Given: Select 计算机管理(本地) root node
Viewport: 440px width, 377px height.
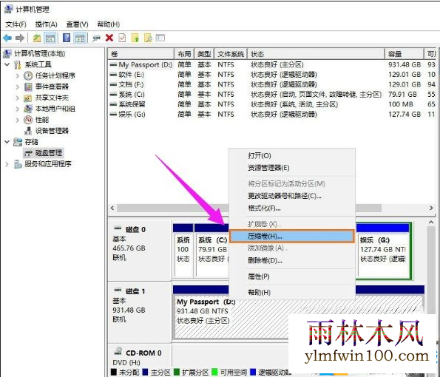Looking at the screenshot, I should [40, 53].
